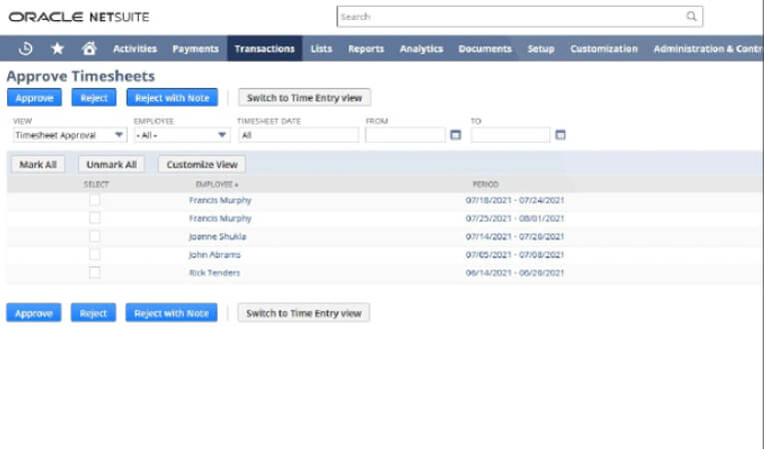
Task: Check the box for Joanne Shukla
Action: 95,236
